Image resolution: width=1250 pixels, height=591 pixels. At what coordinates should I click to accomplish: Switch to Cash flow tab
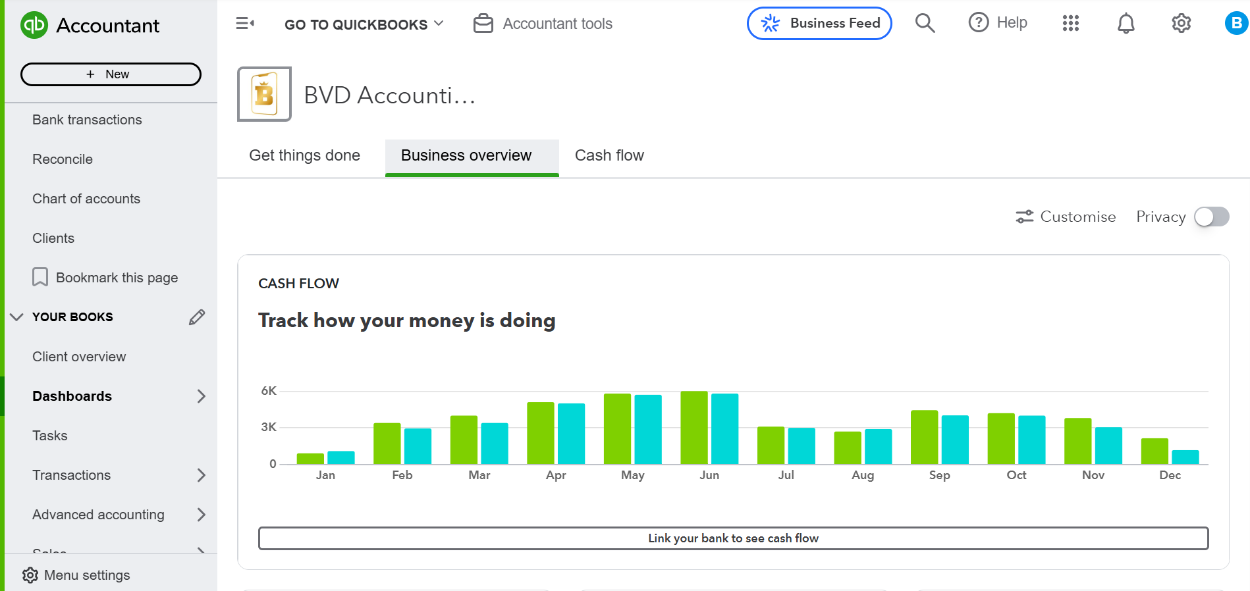609,155
